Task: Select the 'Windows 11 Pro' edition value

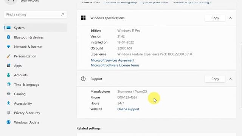Action: pyautogui.click(x=129, y=31)
